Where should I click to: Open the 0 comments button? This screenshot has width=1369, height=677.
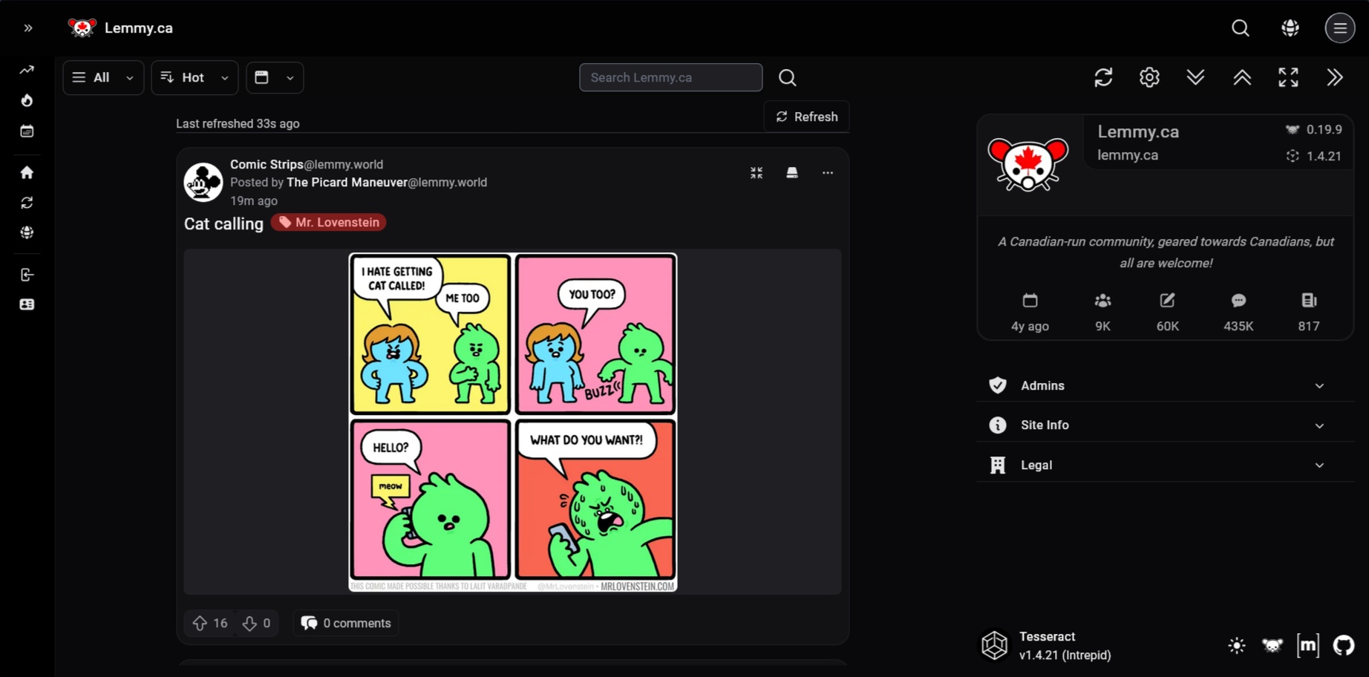point(346,624)
